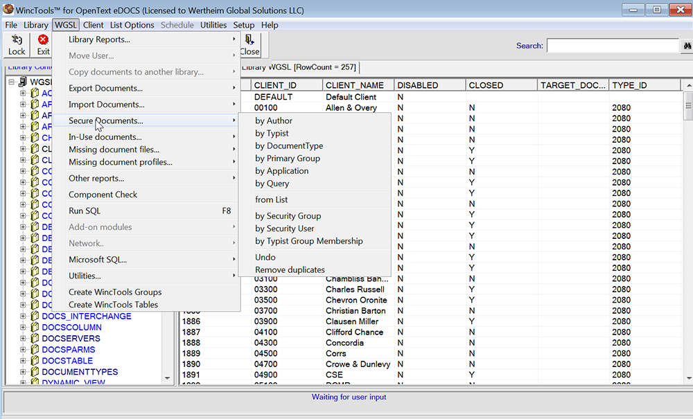Open Missing document profiles submenu

[146, 162]
